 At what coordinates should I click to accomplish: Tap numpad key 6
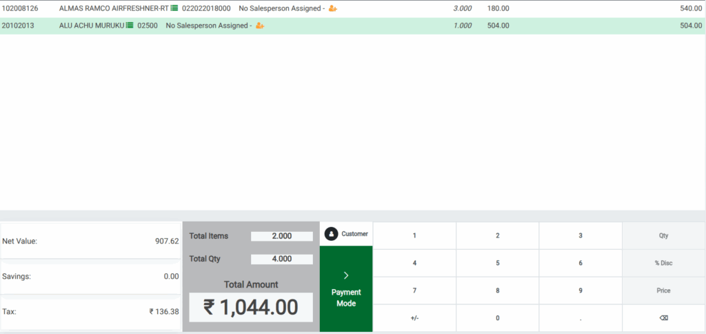coord(581,263)
